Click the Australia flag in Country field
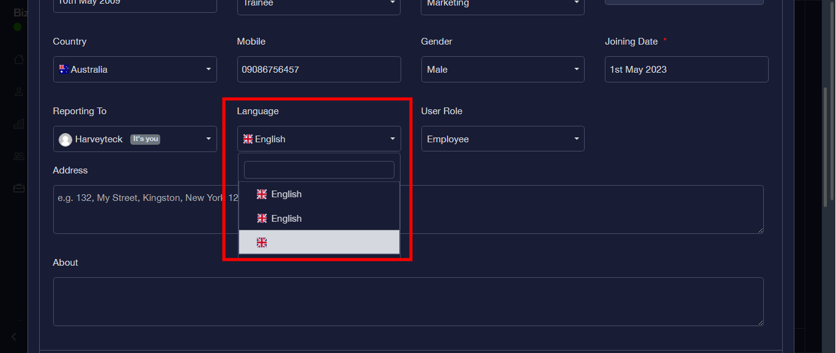 coord(64,70)
